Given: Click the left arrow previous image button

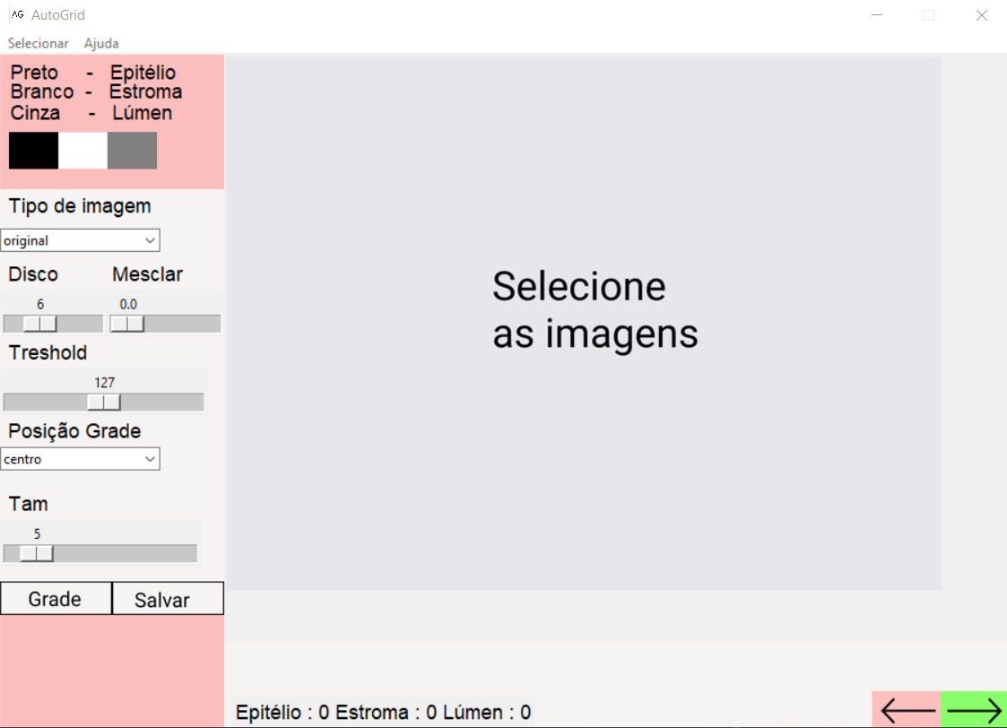Looking at the screenshot, I should pos(907,710).
